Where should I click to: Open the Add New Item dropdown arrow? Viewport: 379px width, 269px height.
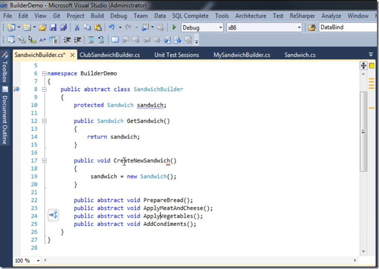(34, 27)
